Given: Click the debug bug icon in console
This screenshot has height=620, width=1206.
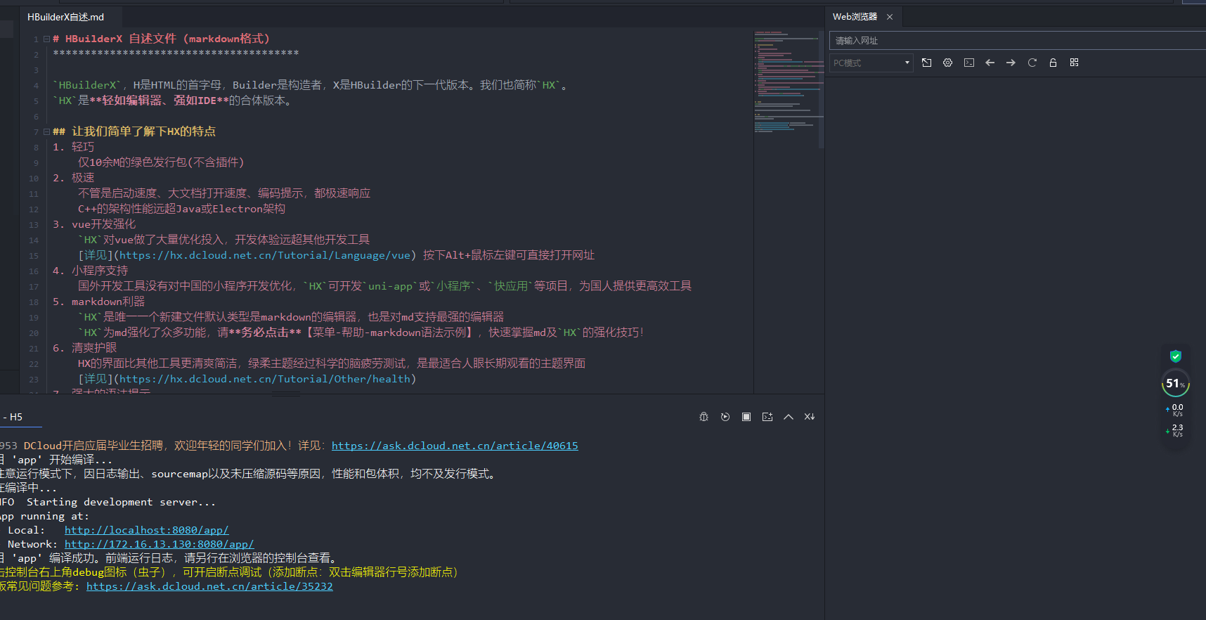Looking at the screenshot, I should [x=703, y=417].
